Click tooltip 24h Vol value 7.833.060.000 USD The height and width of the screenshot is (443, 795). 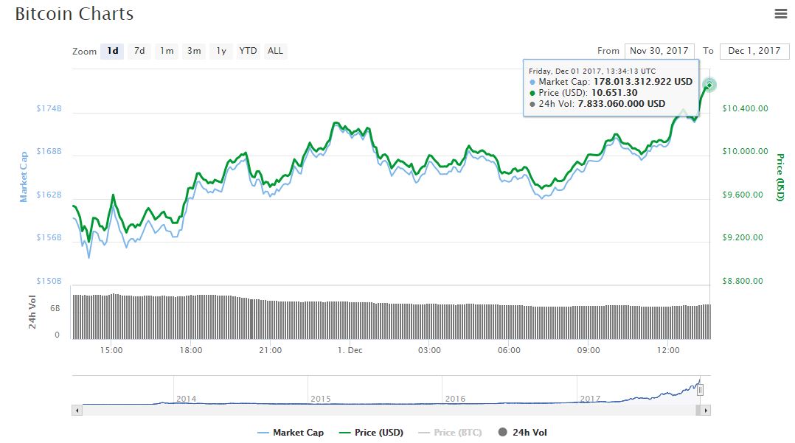622,104
